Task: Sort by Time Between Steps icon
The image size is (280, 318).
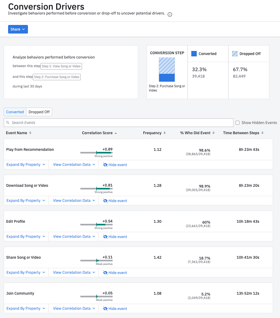Action: click(263, 133)
